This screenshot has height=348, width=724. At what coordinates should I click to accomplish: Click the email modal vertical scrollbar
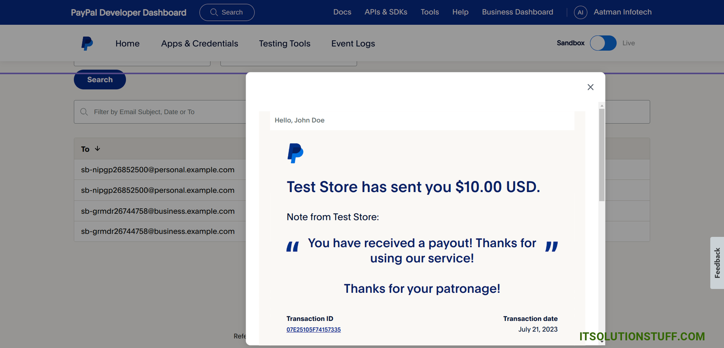(x=601, y=154)
